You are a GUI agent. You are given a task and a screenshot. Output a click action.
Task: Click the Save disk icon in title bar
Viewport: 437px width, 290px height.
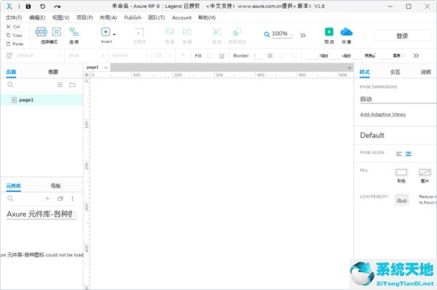28,6
